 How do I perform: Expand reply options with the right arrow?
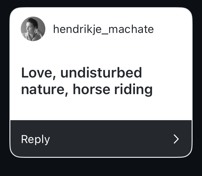[176, 139]
